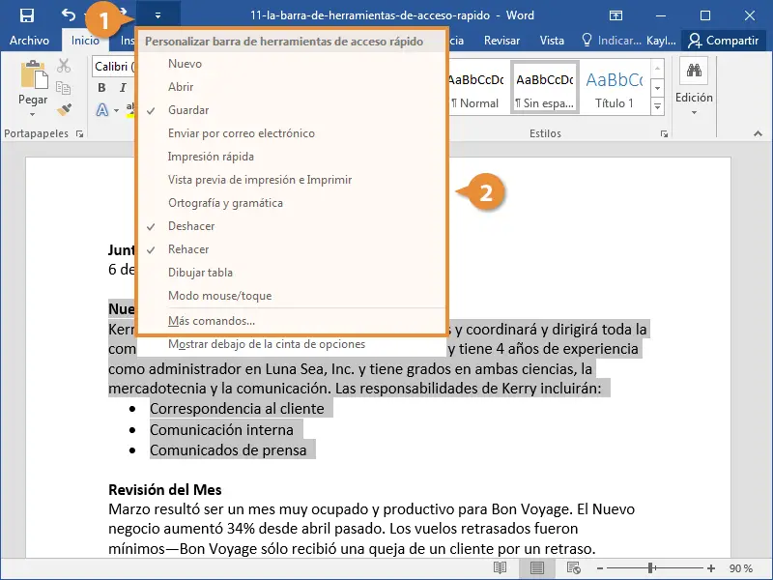Toggle Bold formatting

(x=102, y=88)
